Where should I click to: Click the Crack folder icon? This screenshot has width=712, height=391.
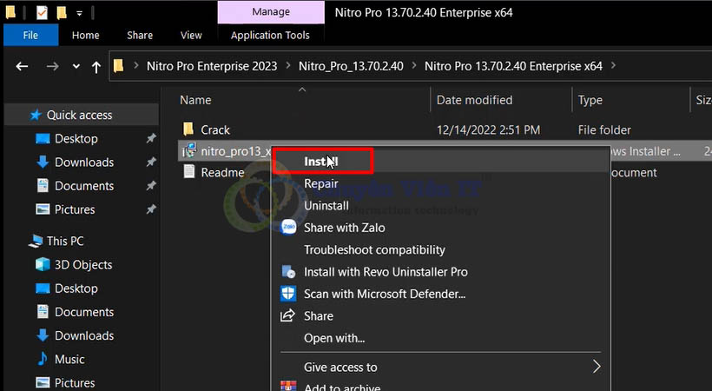(x=188, y=129)
